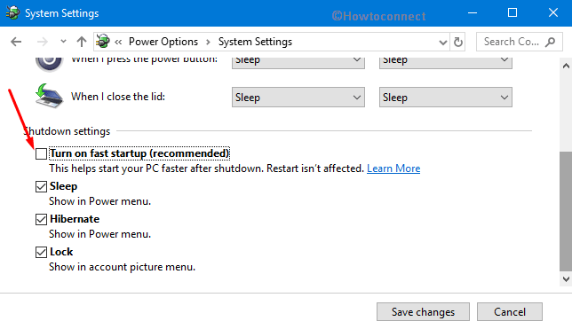Uncheck the Sleep checkbox
The image size is (572, 329).
click(41, 186)
